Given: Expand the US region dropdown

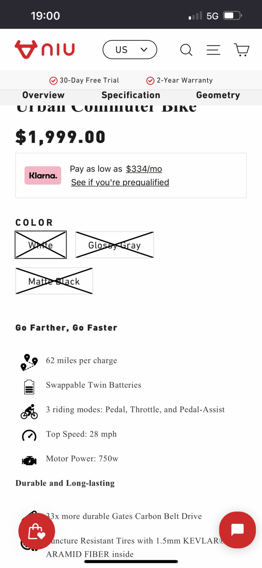Looking at the screenshot, I should 129,50.
